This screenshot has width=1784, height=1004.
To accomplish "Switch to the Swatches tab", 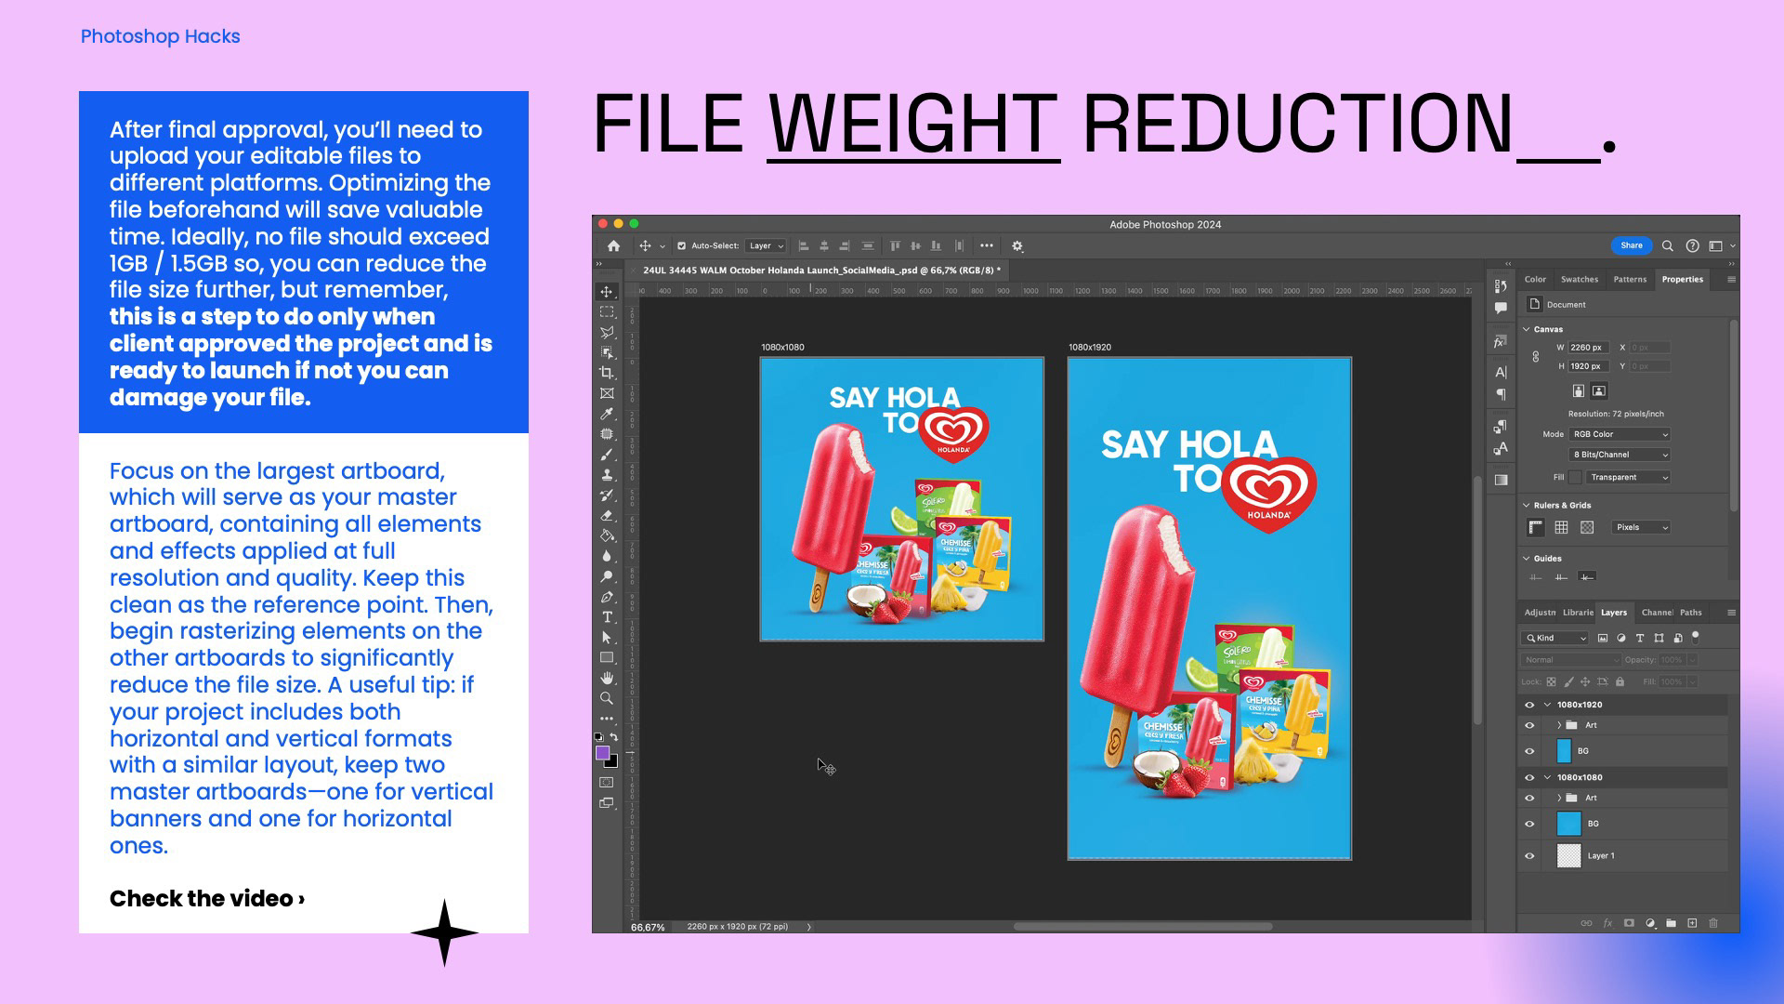I will tap(1580, 279).
